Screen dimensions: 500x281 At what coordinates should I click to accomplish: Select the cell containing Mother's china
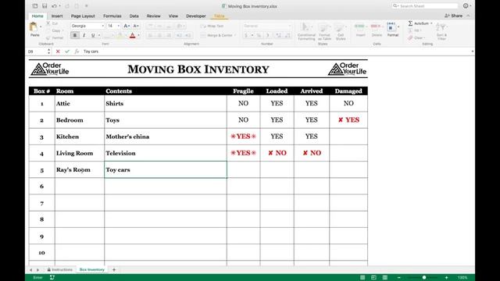[166, 137]
